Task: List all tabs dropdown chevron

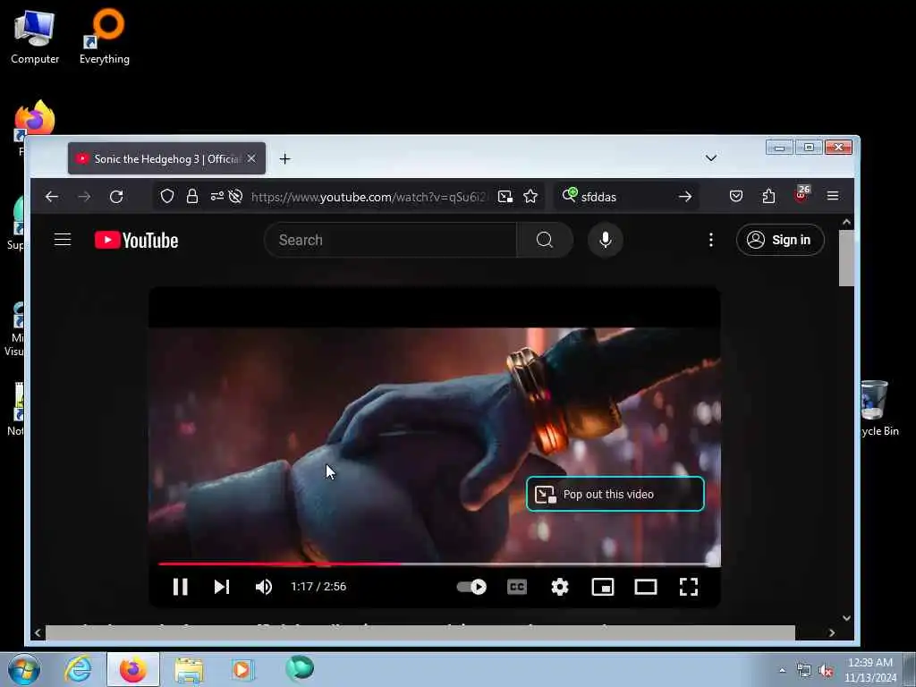Action: (711, 157)
